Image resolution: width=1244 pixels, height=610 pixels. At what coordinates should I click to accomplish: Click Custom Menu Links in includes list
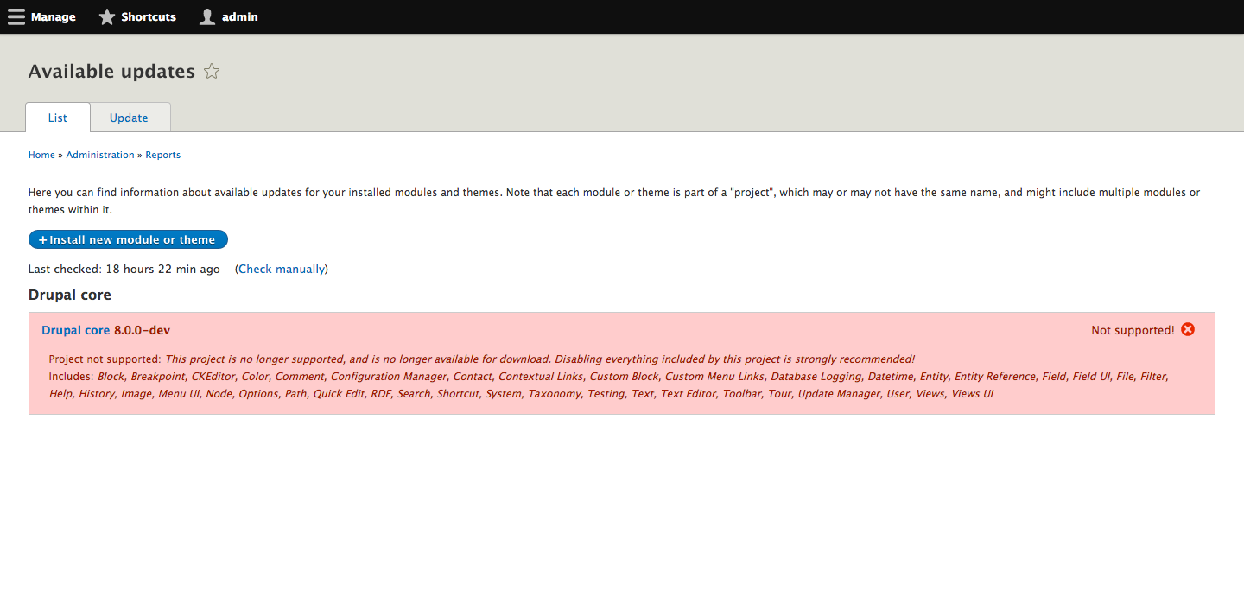714,376
